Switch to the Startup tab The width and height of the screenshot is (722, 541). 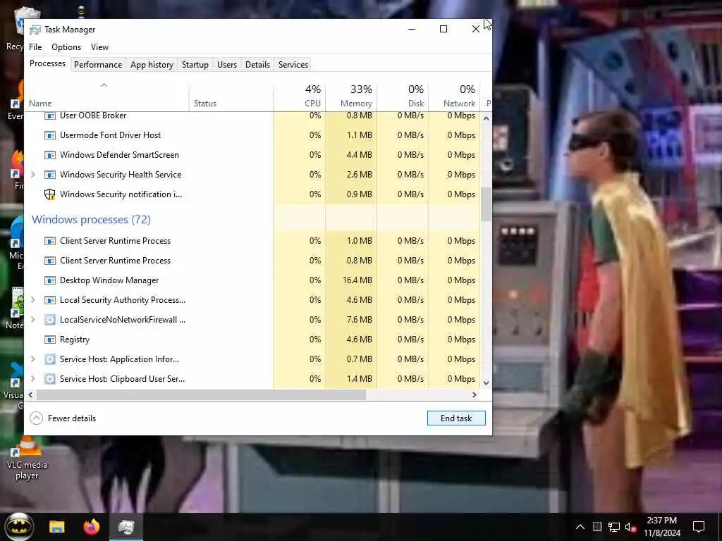(x=195, y=65)
